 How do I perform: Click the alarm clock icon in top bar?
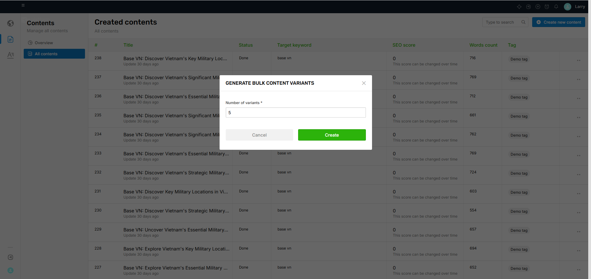pos(547,6)
